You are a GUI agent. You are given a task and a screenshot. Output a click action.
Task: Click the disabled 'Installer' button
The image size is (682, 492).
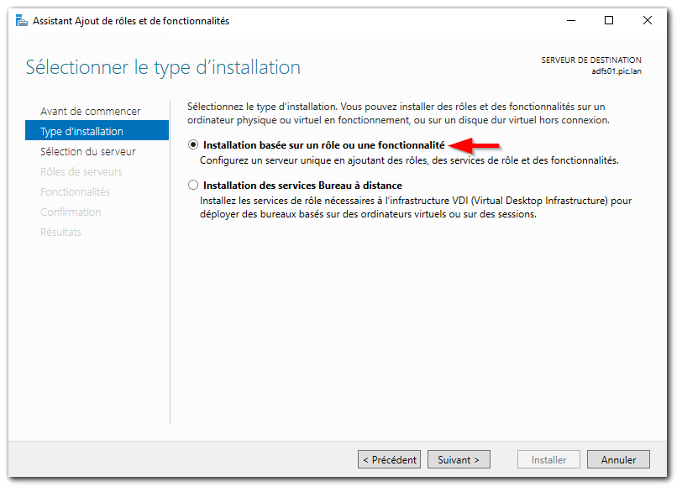click(548, 459)
